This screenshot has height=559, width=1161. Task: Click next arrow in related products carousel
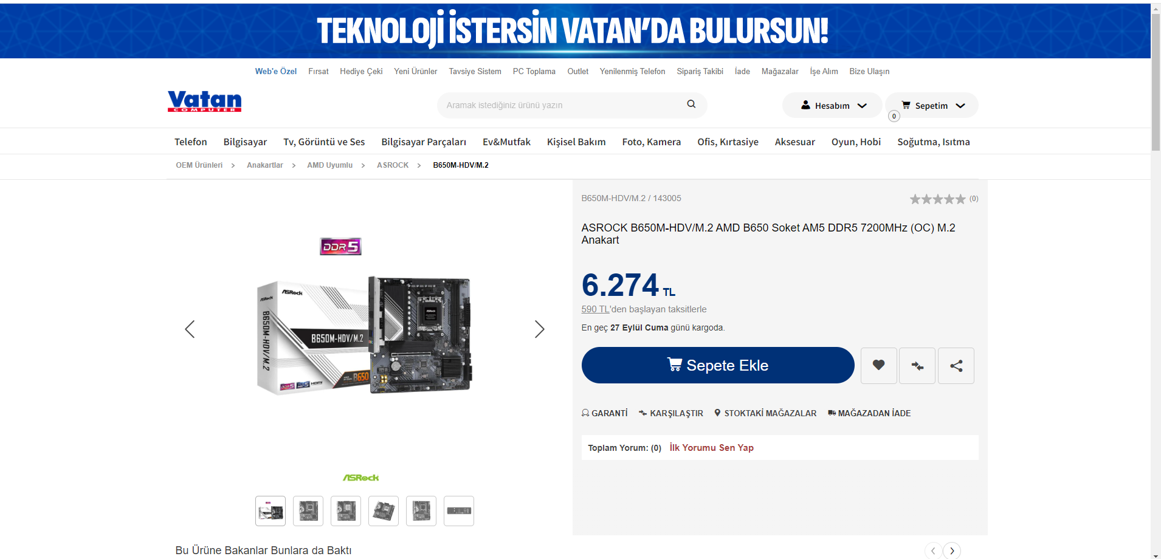pyautogui.click(x=952, y=550)
